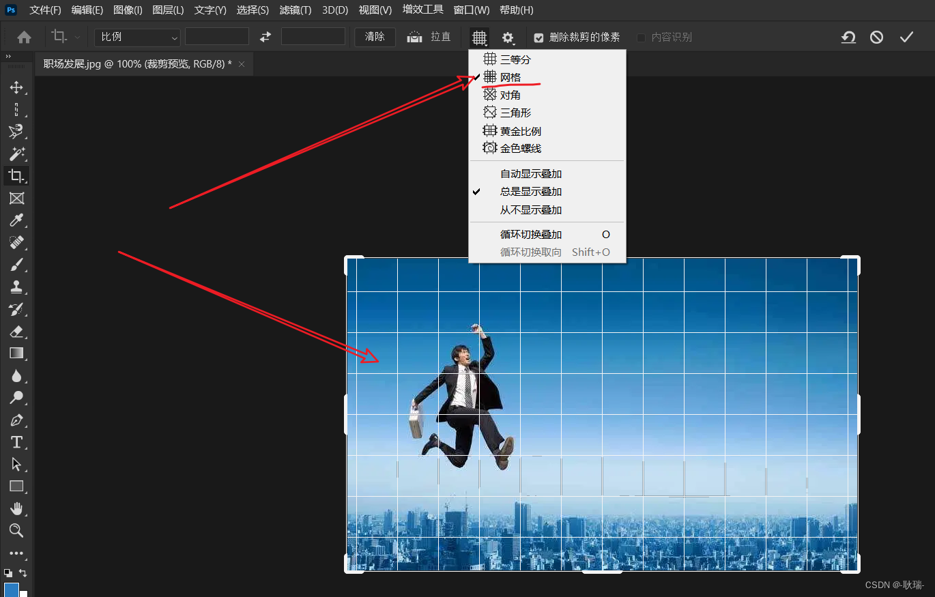Click the 拉直 straighten label
Image resolution: width=935 pixels, height=597 pixels.
coord(440,37)
